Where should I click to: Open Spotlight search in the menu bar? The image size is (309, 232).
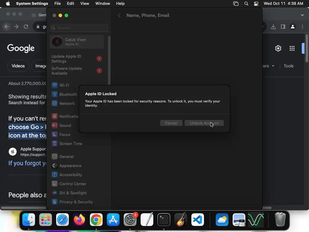click(x=246, y=4)
